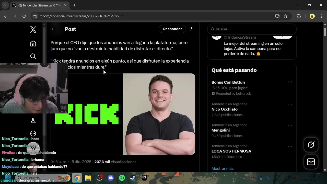
Task: Open the OBS Studio taskbar icon
Action: point(99,178)
